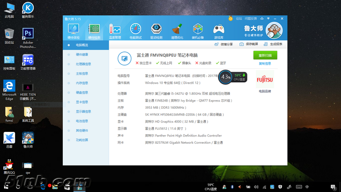Open the 清理优化 broom cleanup icon
Viewport: 341px width, 192px height.
[x=177, y=30]
